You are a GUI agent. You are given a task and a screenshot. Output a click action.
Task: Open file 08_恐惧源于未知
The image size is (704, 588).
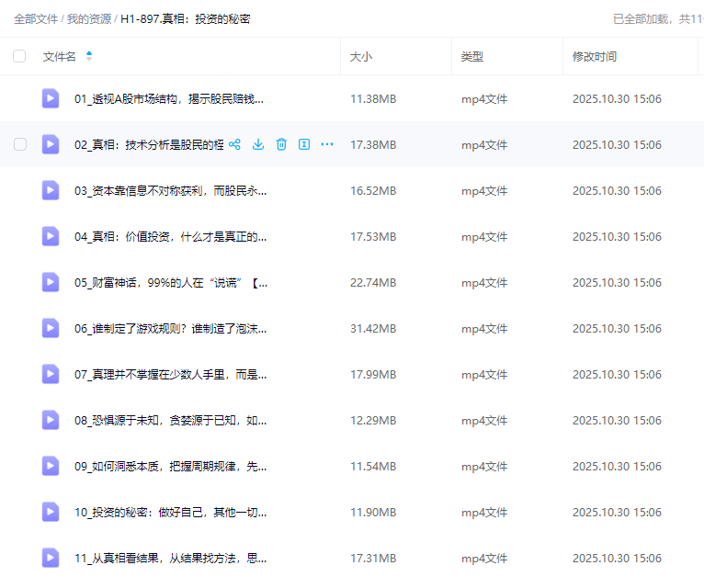click(171, 420)
